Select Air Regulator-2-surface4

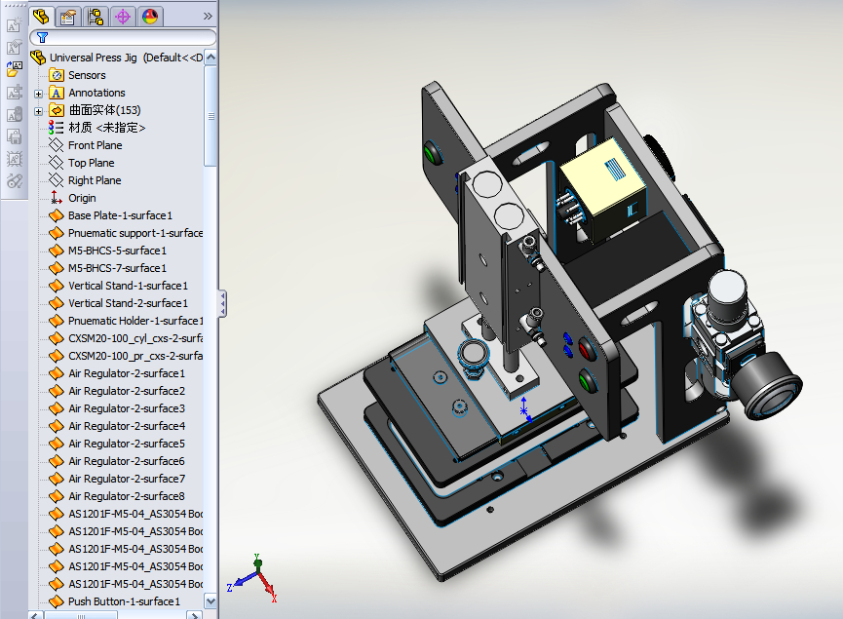point(127,426)
